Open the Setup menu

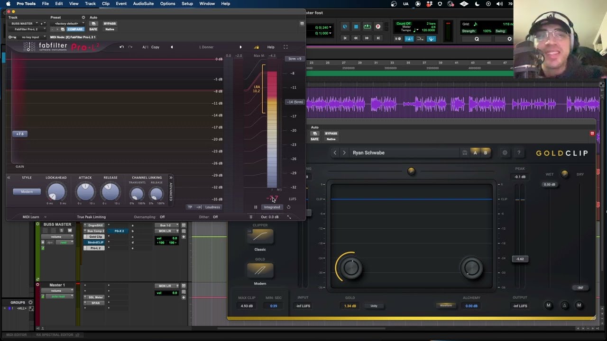(x=187, y=4)
